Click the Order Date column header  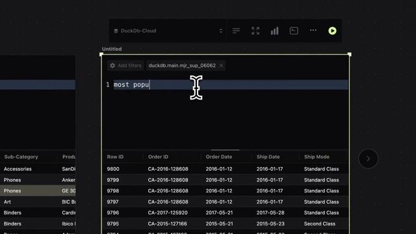click(x=219, y=157)
